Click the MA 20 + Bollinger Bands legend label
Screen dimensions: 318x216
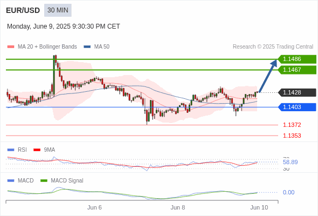tap(47, 47)
